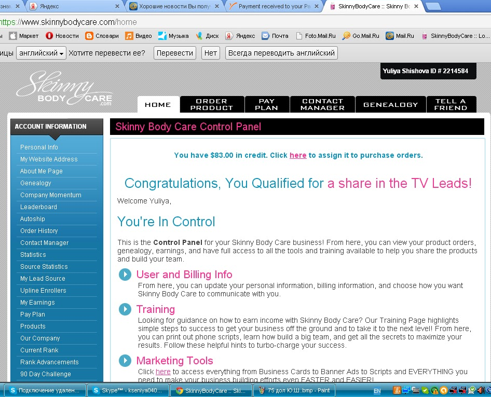Open the Order Product navigation tab
Image resolution: width=491 pixels, height=397 pixels.
tap(211, 104)
